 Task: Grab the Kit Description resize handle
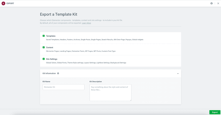130,100
